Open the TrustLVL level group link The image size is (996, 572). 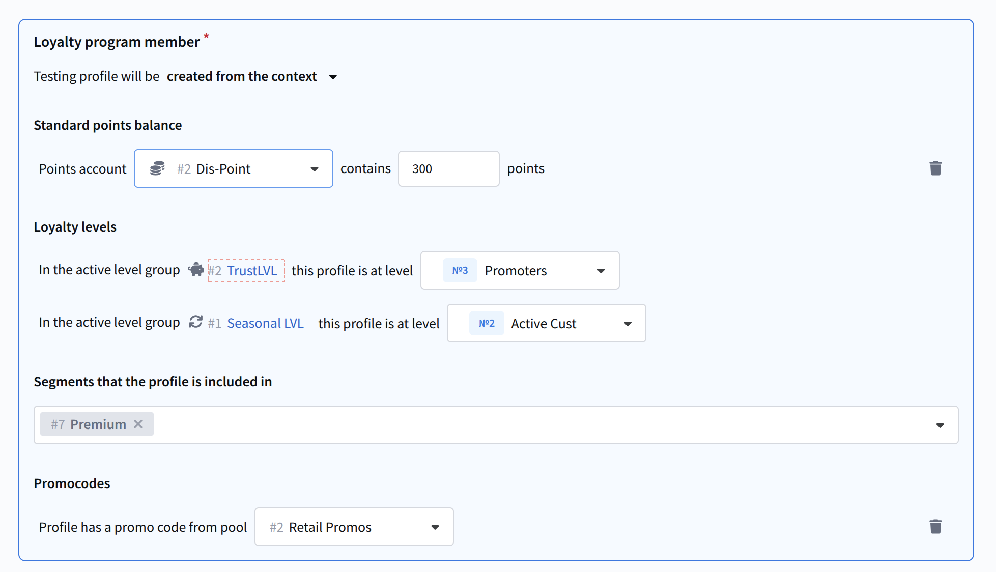251,271
